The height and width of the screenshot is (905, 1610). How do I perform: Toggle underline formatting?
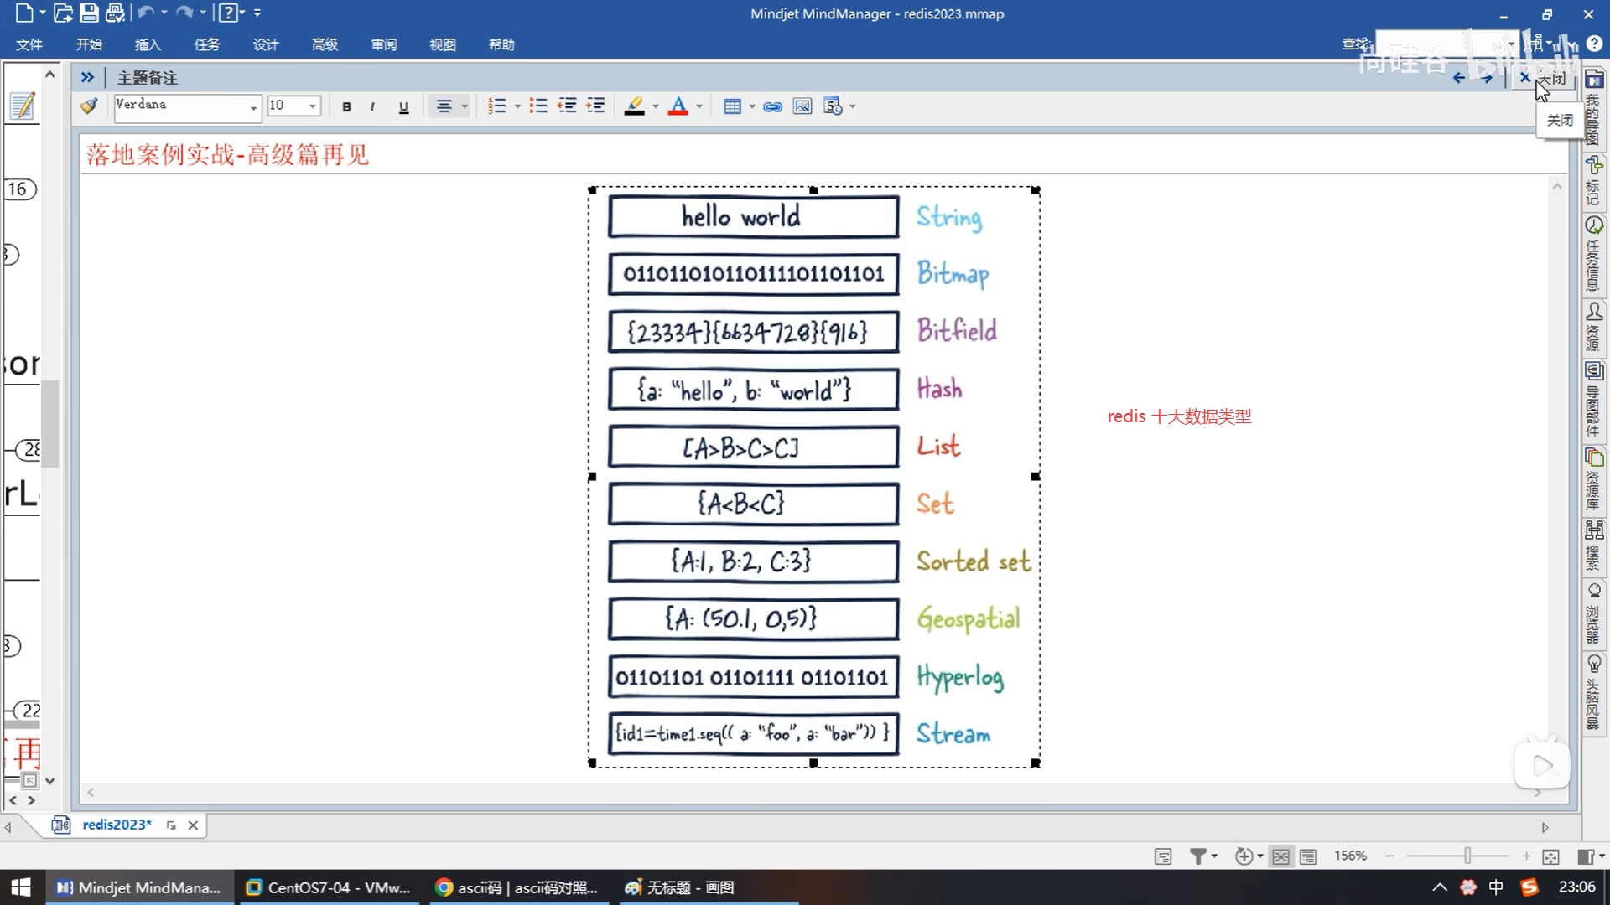click(x=403, y=106)
